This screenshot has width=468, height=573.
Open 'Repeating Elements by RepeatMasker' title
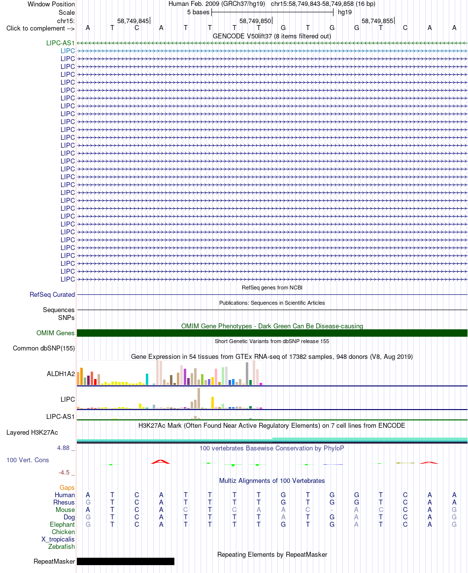pos(272,555)
